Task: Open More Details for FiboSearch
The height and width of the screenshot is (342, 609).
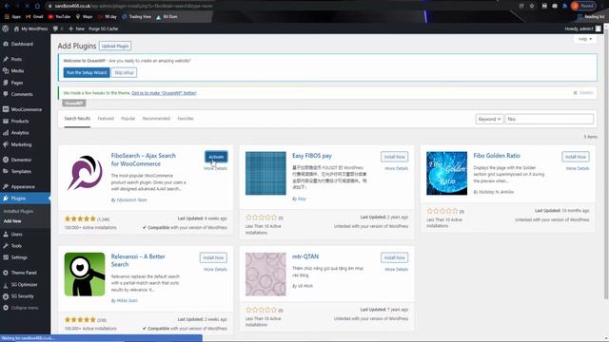Action: (x=216, y=169)
